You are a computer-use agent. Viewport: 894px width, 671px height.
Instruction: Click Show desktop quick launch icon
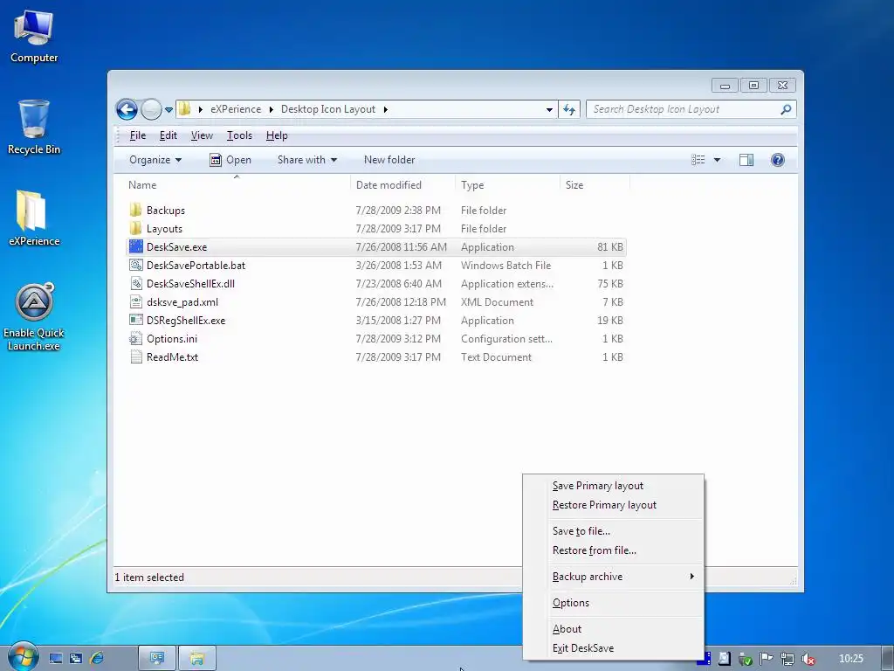click(x=55, y=659)
